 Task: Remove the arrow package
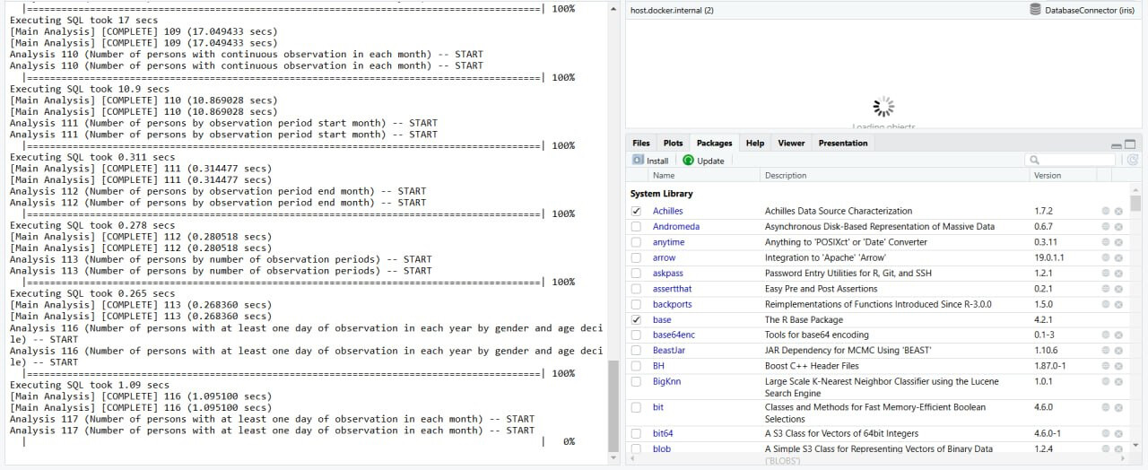click(1118, 257)
